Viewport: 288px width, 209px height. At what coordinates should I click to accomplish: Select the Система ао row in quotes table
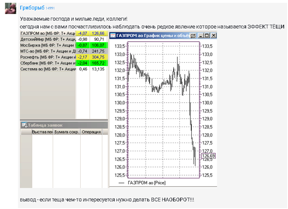64,69
